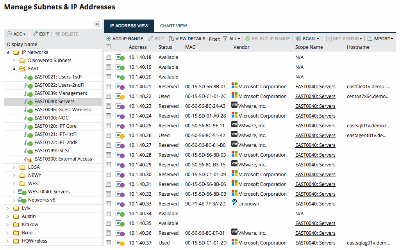Switch to the Chart View tab
Viewport: 400px width, 250px height.
pyautogui.click(x=173, y=26)
